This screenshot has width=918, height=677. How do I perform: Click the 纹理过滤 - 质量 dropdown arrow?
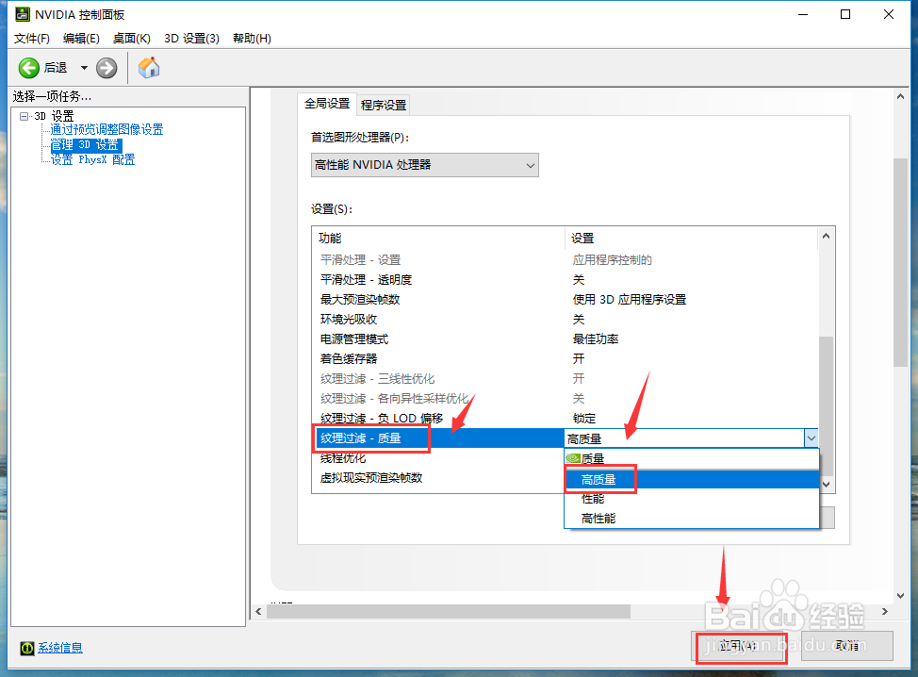(811, 438)
